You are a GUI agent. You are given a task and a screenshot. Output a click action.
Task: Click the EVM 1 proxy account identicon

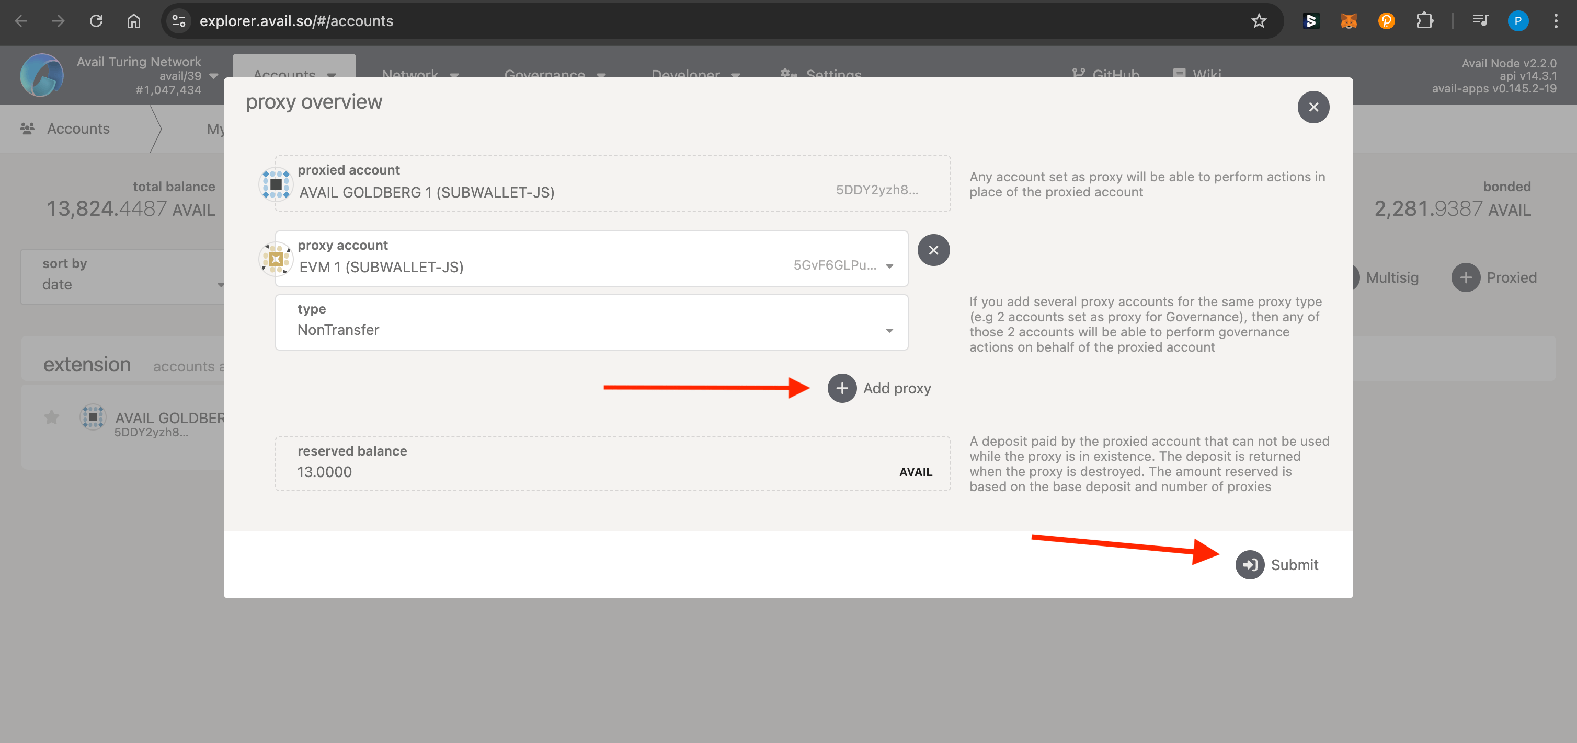pyautogui.click(x=275, y=258)
